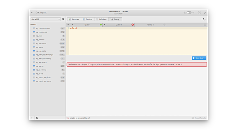The height and width of the screenshot is (133, 237).
Task: Switch to the Content view
Action: 88,19
